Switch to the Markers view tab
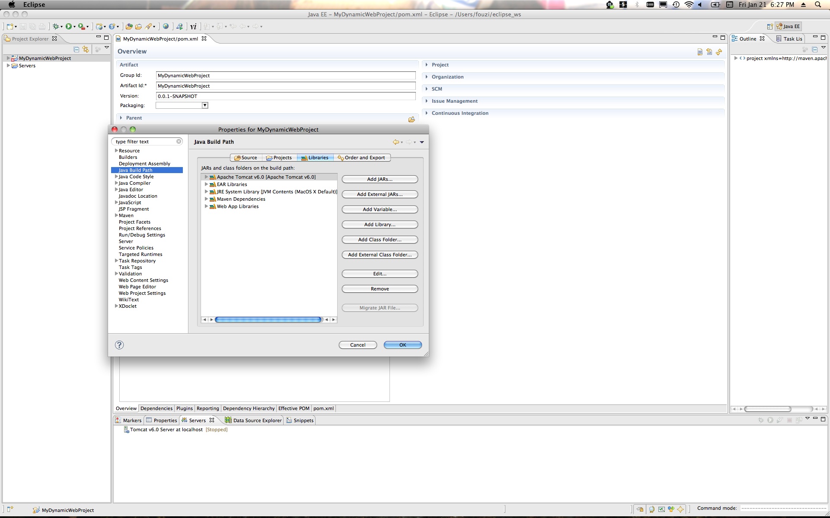 click(128, 420)
